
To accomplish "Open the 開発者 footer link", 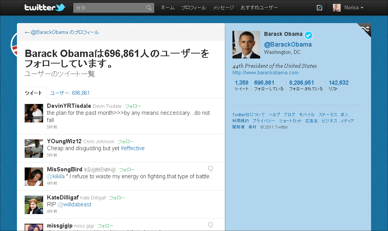I will (x=238, y=127).
